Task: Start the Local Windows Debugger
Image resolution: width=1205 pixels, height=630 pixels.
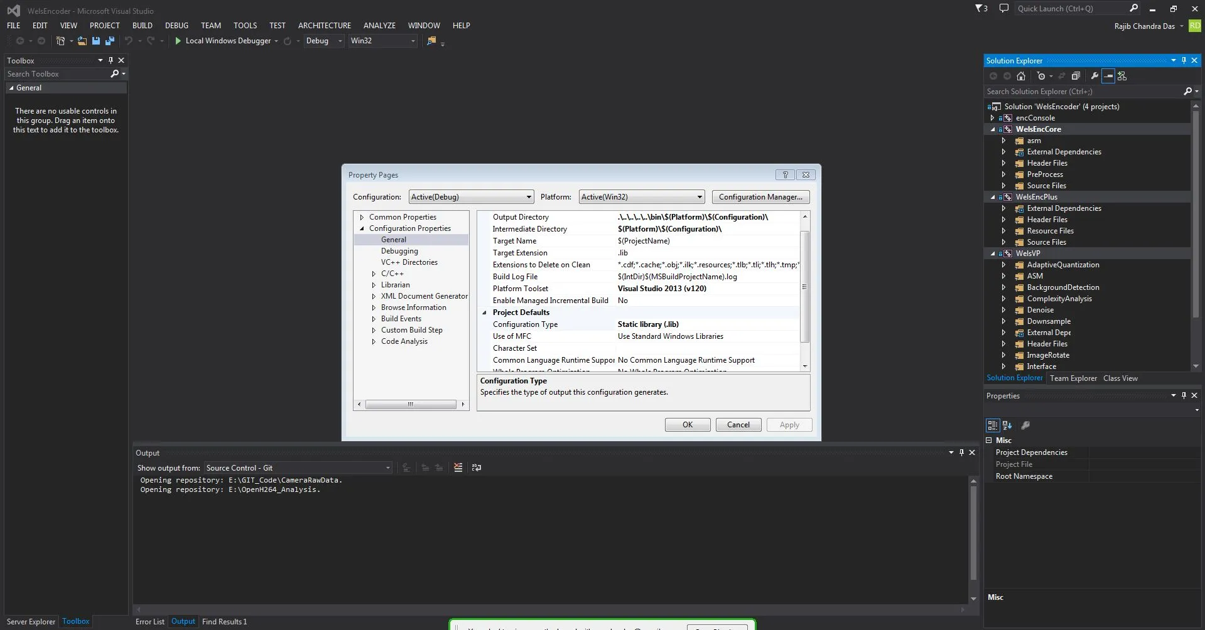Action: pyautogui.click(x=222, y=41)
